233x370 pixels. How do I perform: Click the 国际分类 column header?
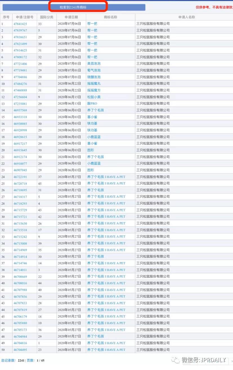click(47, 17)
